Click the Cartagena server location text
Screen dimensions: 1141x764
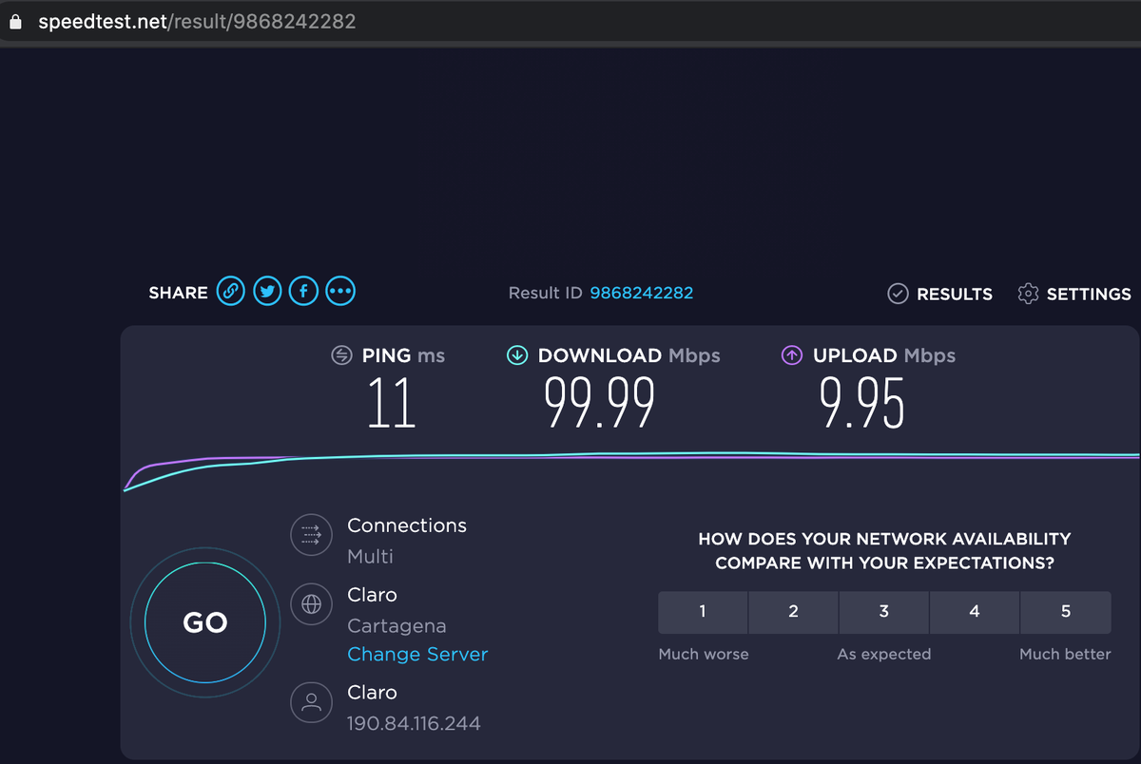396,626
